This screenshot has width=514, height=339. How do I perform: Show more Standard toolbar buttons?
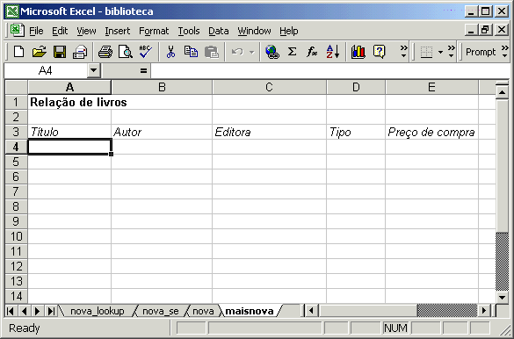coord(404,52)
